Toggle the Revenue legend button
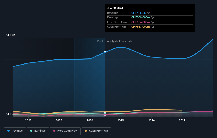Image resolution: width=217 pixels, height=138 pixels. 15,131
